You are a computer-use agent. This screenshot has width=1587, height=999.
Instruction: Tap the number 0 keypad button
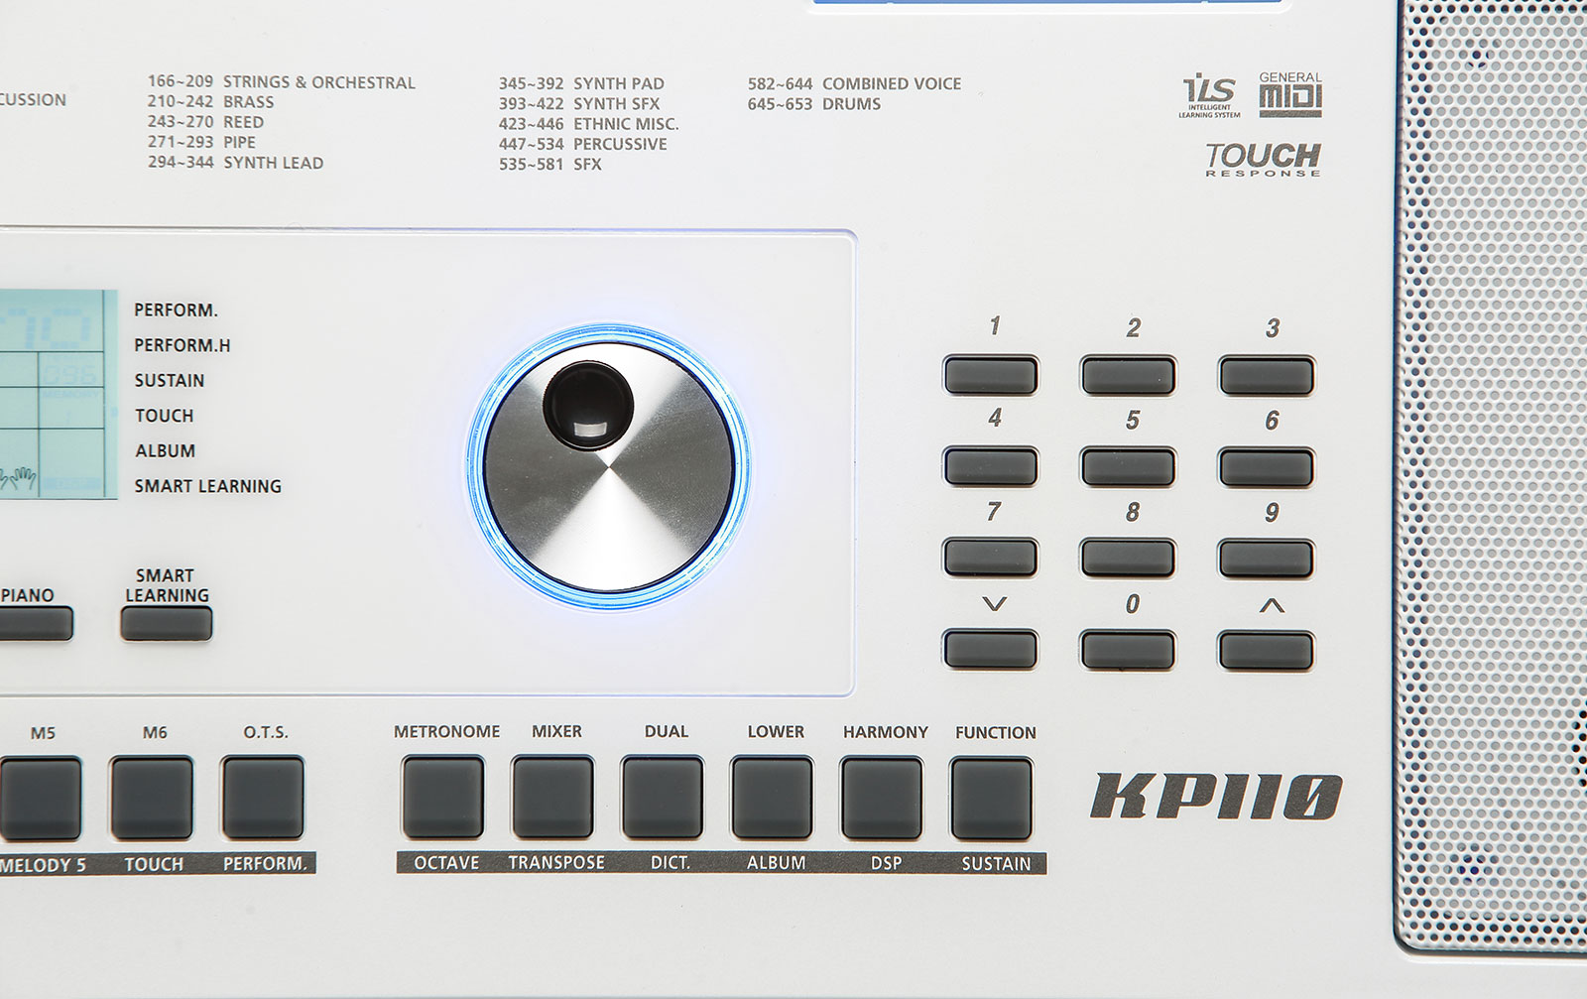coord(1128,651)
